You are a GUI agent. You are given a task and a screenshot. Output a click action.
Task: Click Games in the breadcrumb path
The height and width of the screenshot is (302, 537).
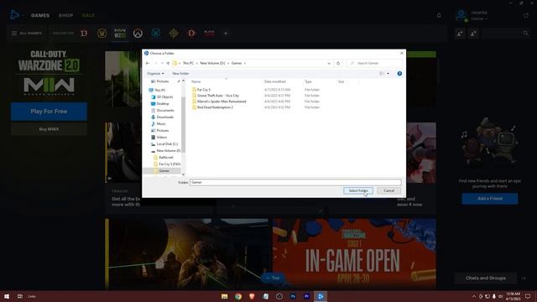237,64
